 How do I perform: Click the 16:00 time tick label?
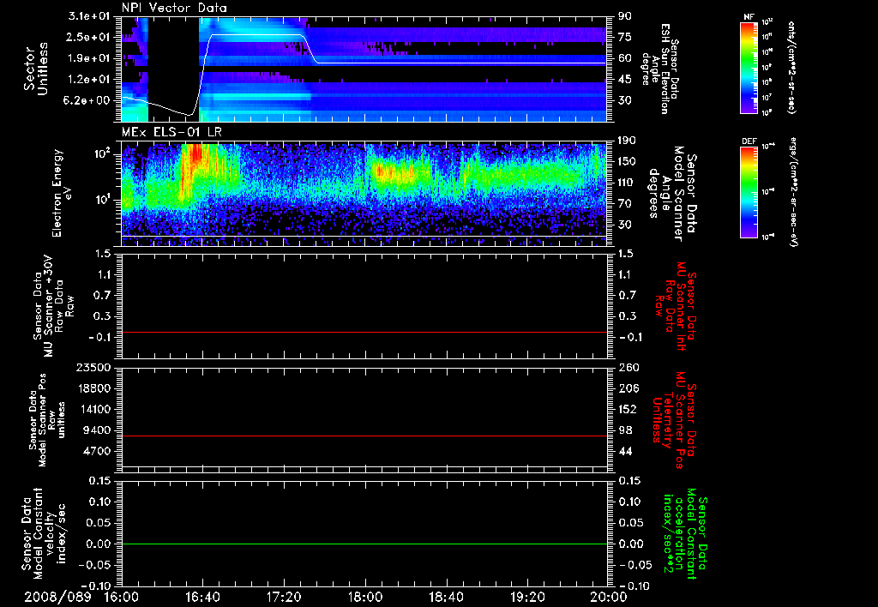click(x=122, y=598)
